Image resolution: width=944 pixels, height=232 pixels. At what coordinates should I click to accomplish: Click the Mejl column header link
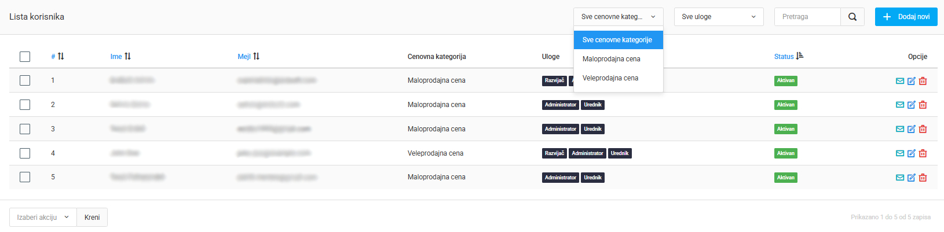coord(244,57)
